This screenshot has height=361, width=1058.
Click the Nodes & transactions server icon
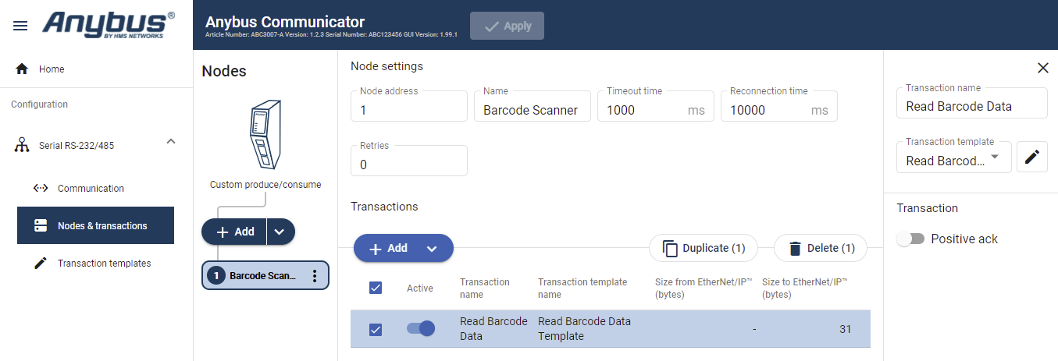tap(41, 226)
